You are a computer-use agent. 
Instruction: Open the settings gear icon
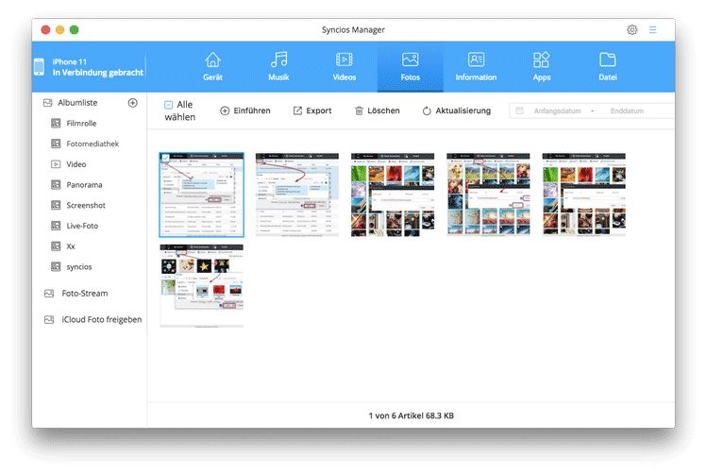click(x=631, y=30)
